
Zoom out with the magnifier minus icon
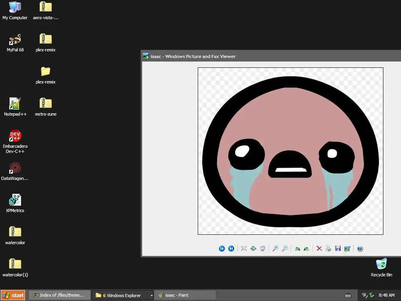pyautogui.click(x=285, y=248)
